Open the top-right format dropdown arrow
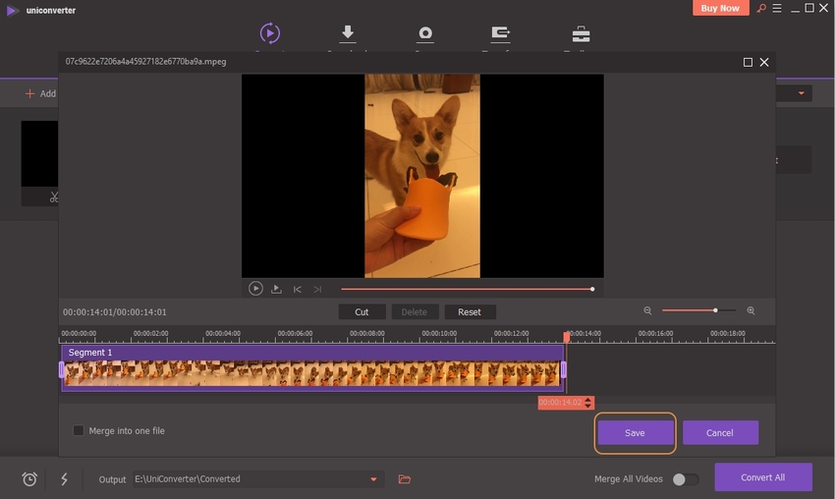The width and height of the screenshot is (835, 499). tap(802, 93)
